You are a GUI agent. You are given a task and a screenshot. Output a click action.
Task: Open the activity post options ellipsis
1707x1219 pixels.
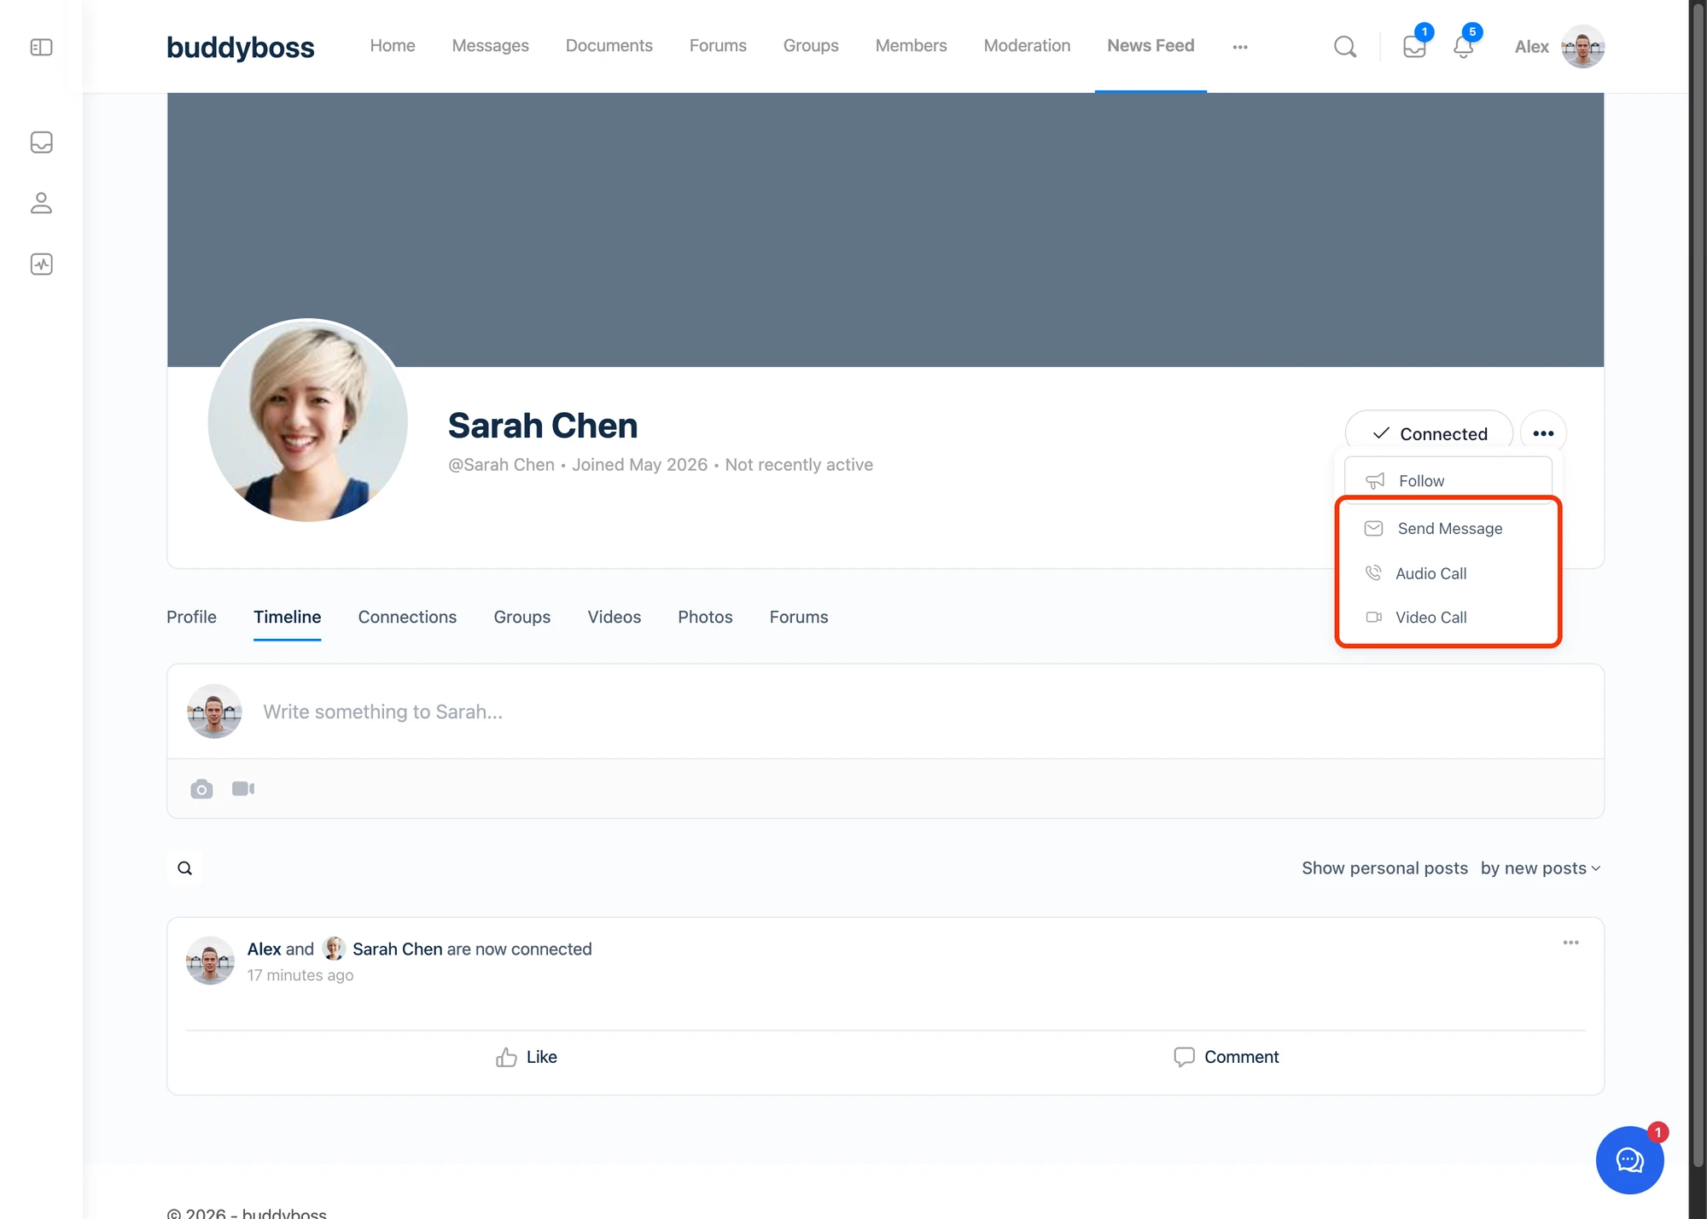coord(1570,943)
